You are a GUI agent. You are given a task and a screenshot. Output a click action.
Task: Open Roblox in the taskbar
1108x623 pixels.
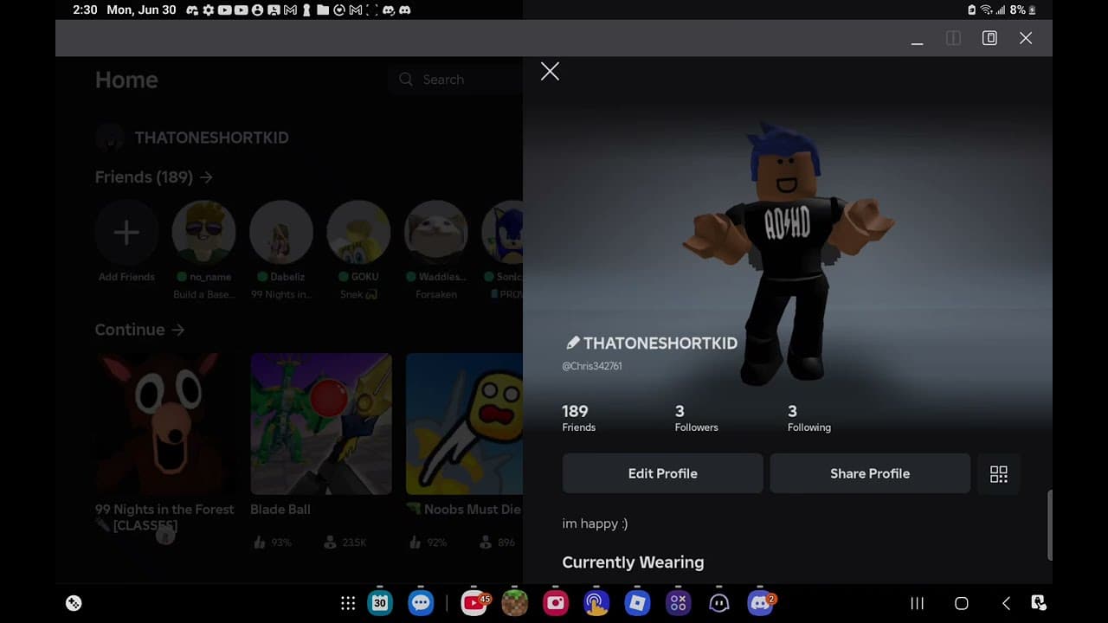pyautogui.click(x=637, y=603)
